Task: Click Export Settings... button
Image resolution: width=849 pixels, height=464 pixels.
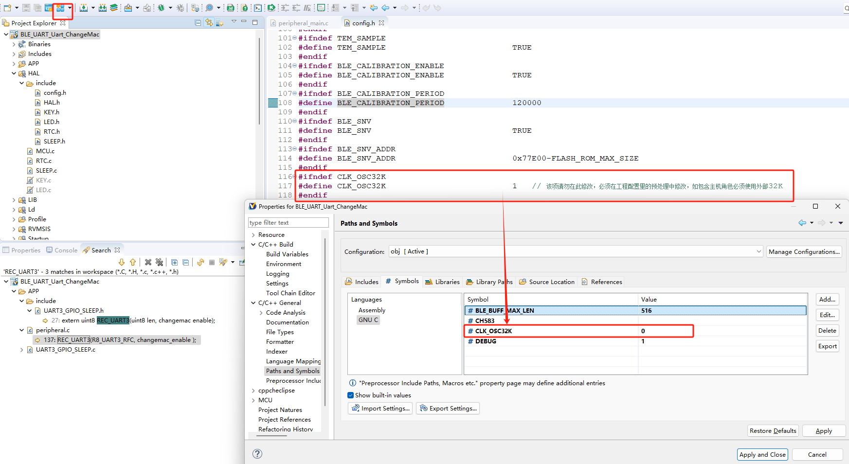Action: tap(448, 408)
